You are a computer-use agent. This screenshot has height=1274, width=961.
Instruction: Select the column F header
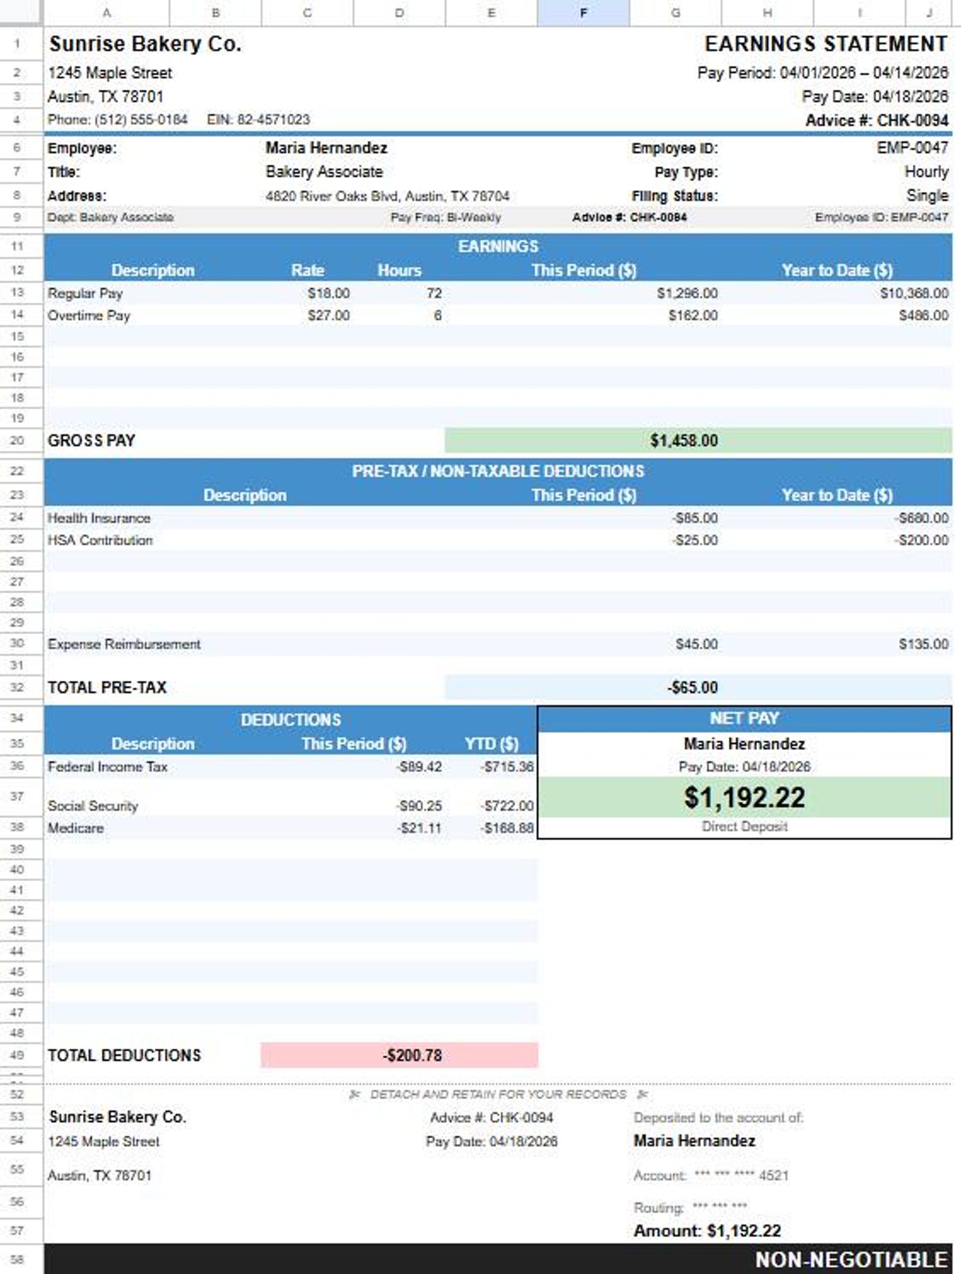pyautogui.click(x=583, y=13)
